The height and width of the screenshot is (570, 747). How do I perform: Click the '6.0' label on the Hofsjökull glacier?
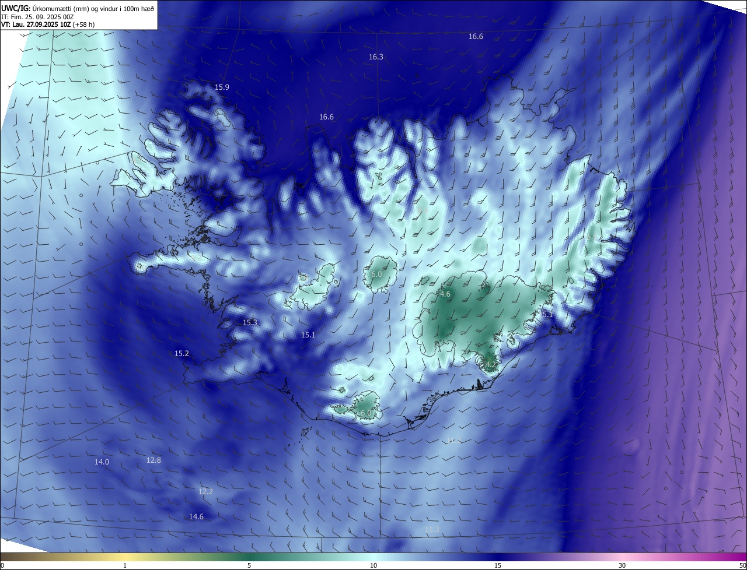(376, 274)
